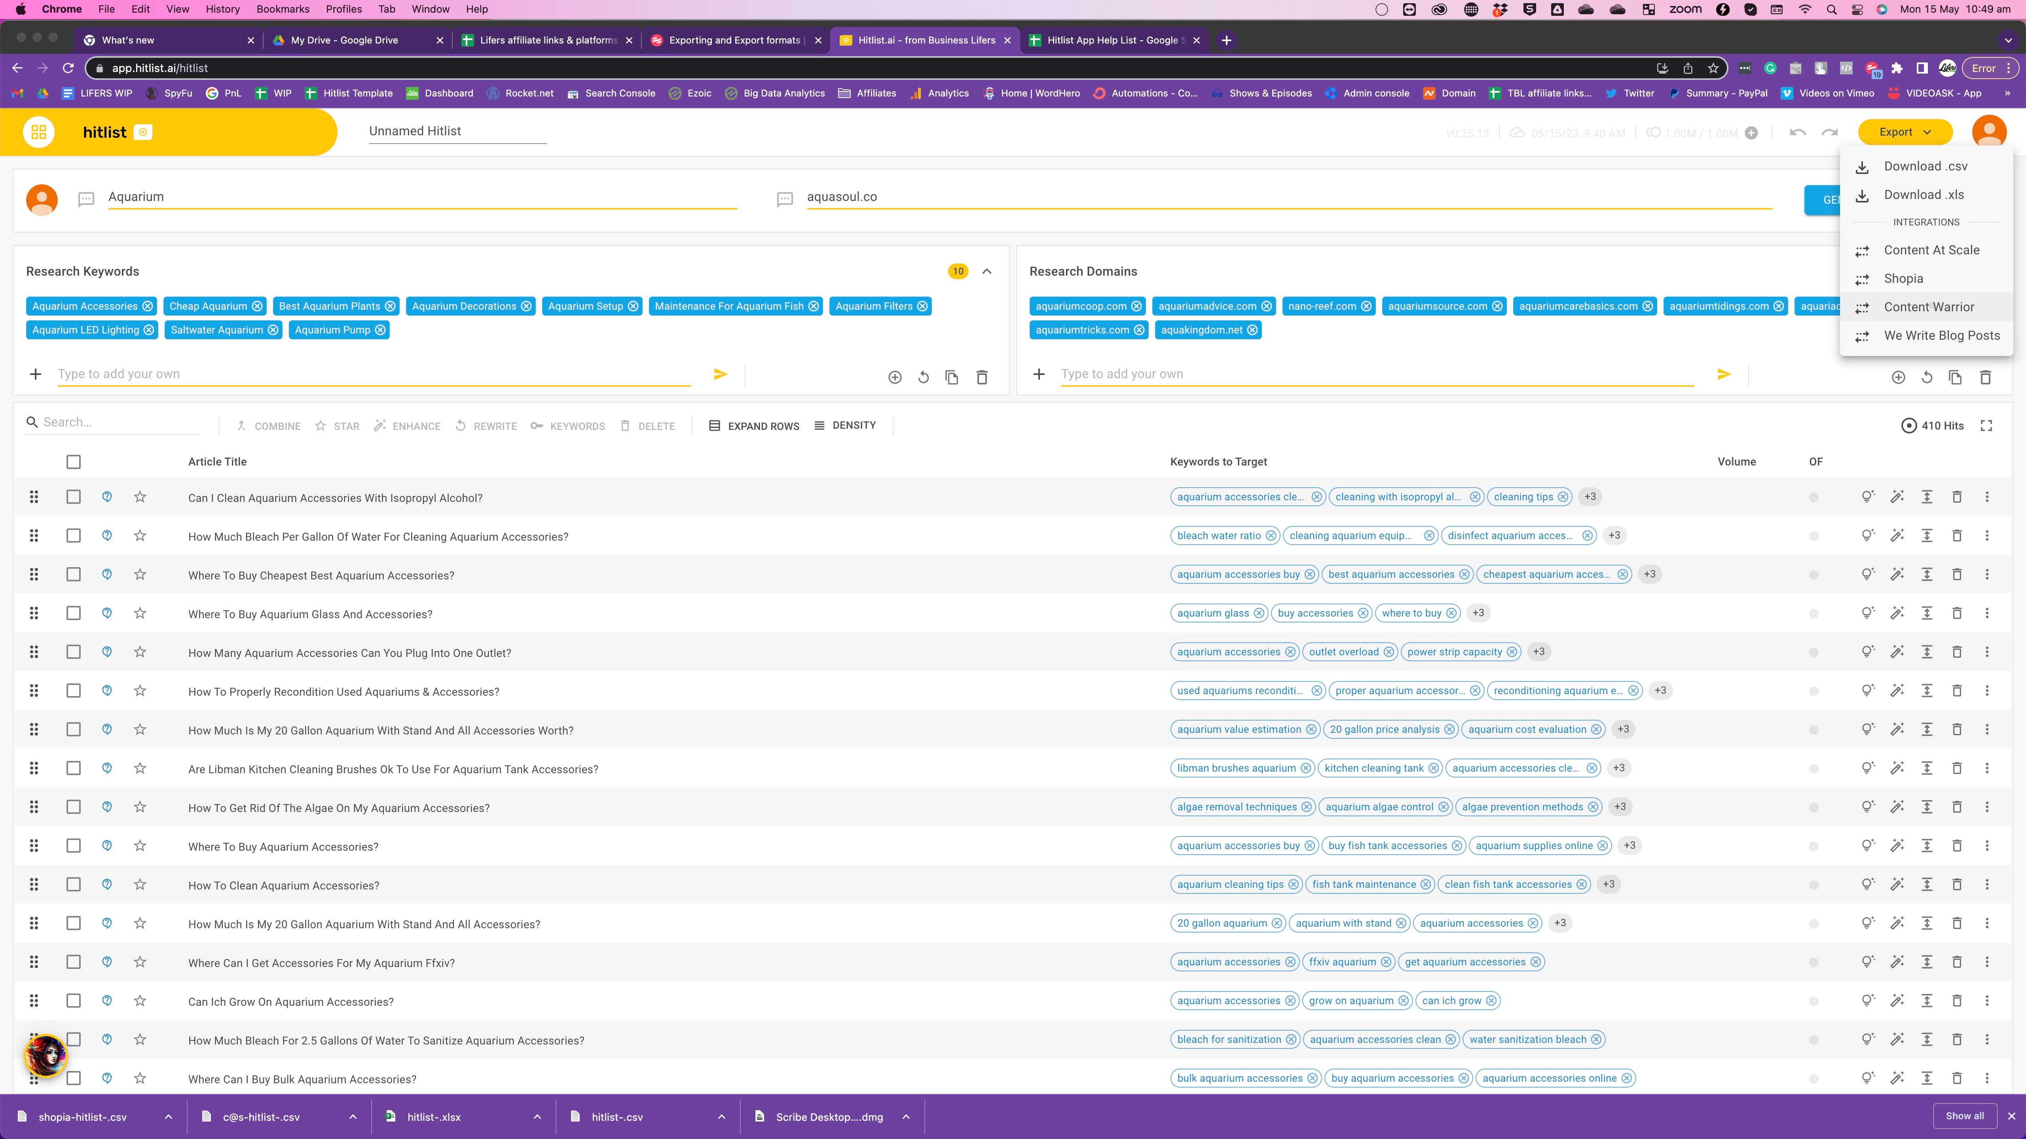Click add-circle icon in Research Keywords panel
Viewport: 2026px width, 1139px height.
click(895, 377)
